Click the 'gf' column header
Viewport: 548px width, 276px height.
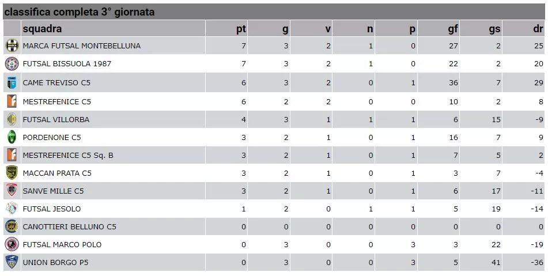[x=453, y=29]
